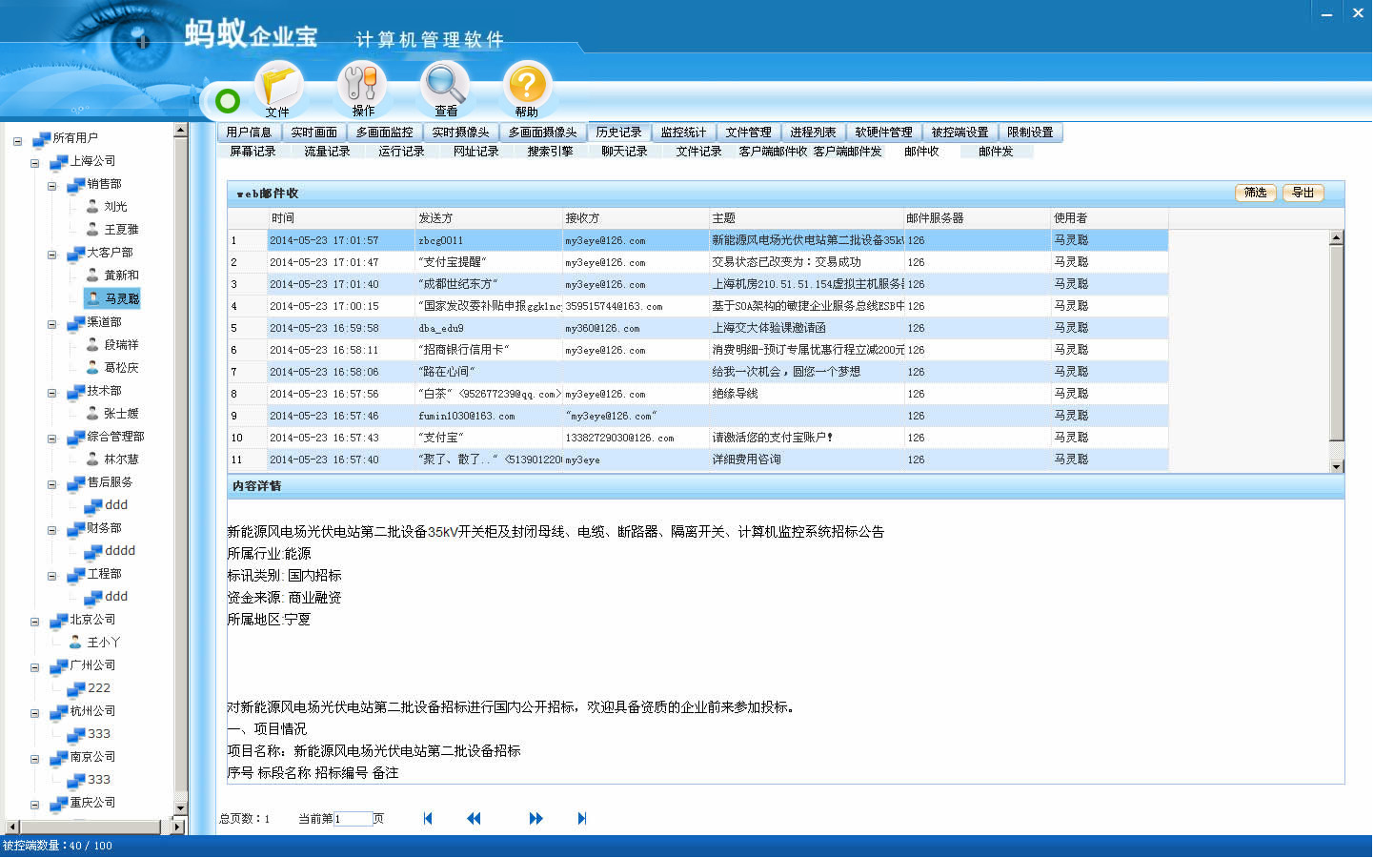Click the 导出 export button
The height and width of the screenshot is (858, 1374).
pos(1303,193)
